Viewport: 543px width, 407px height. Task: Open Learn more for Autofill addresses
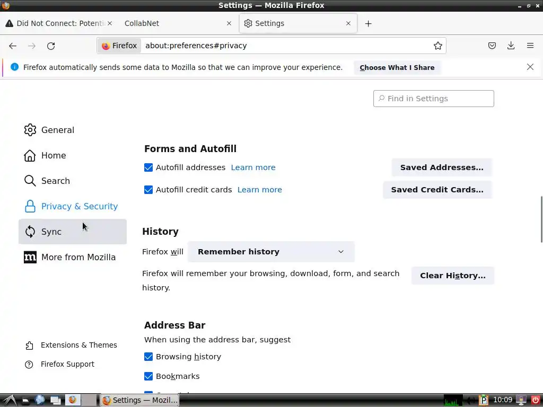pos(253,167)
